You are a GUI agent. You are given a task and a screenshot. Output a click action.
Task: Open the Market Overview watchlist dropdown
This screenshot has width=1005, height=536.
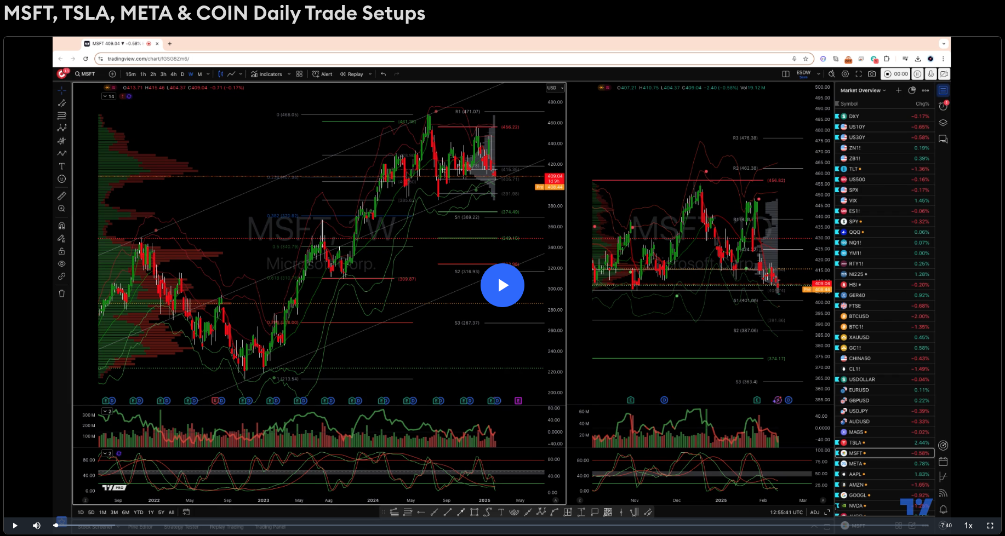pos(863,90)
